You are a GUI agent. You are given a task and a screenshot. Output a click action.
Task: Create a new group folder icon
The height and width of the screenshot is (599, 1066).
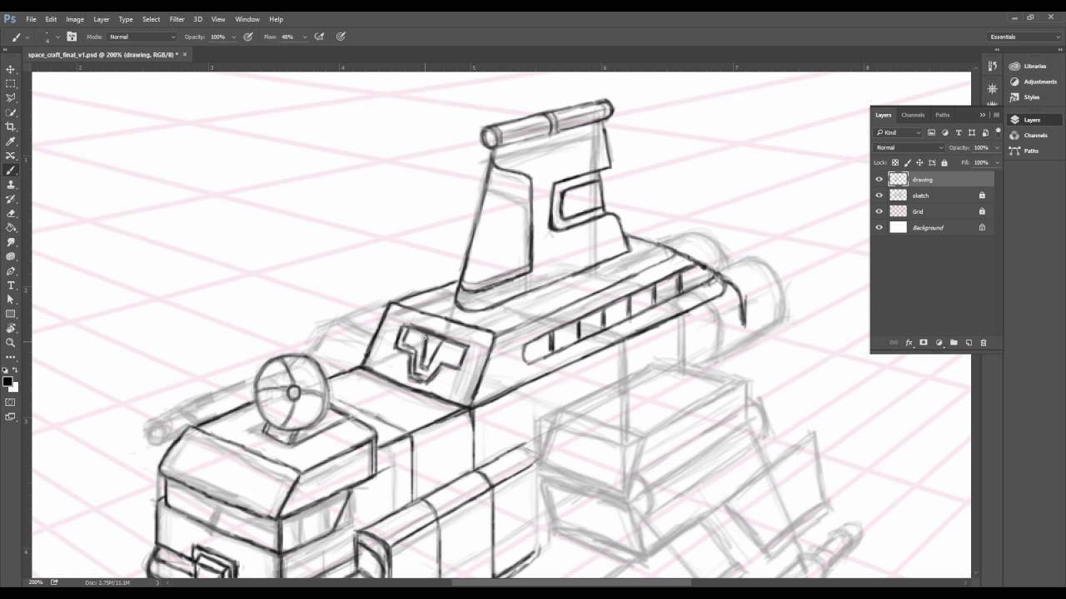(954, 343)
